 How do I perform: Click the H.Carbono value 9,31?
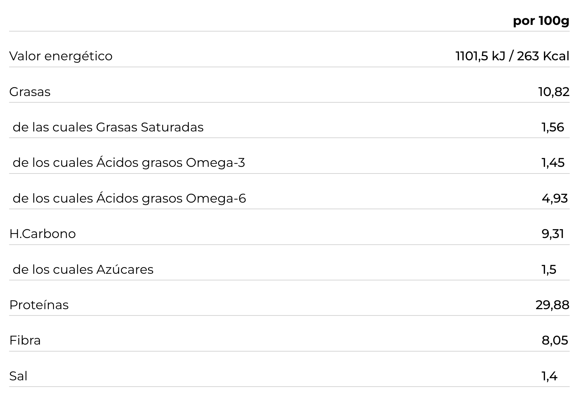coord(553,234)
